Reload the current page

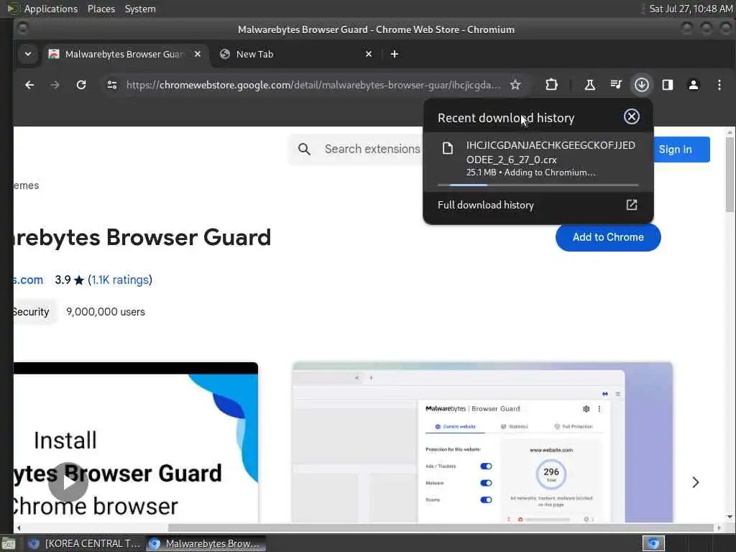[x=81, y=85]
